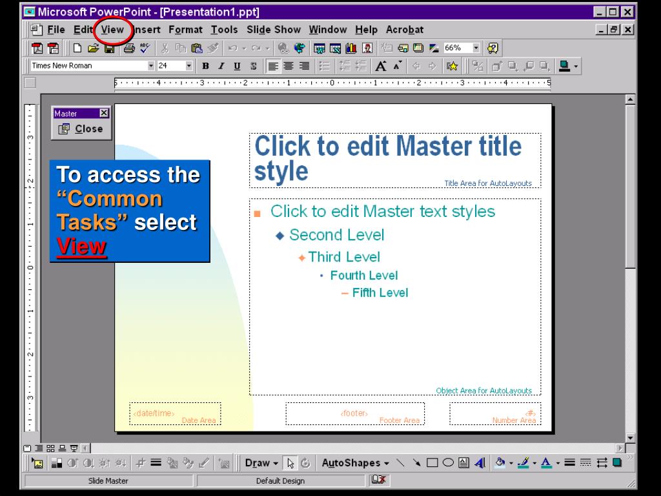
Task: Toggle Bold formatting
Action: (205, 66)
